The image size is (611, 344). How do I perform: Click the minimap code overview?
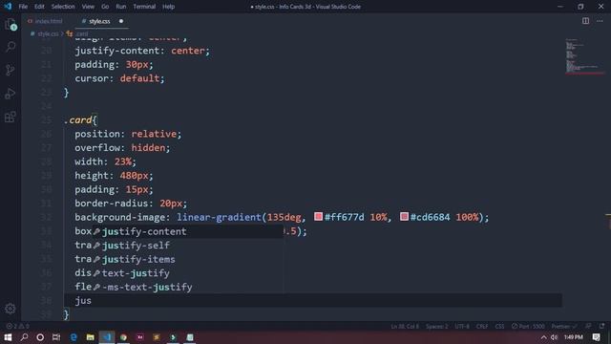[583, 56]
